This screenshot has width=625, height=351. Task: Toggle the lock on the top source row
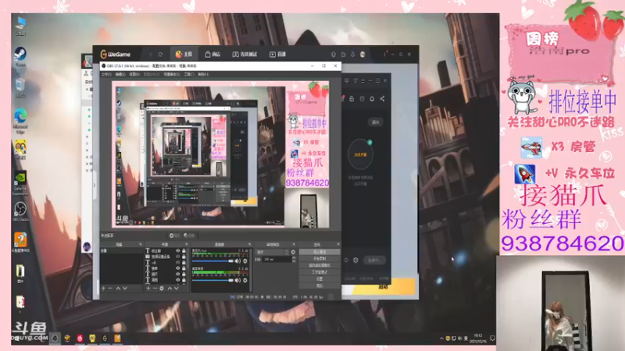(x=184, y=250)
